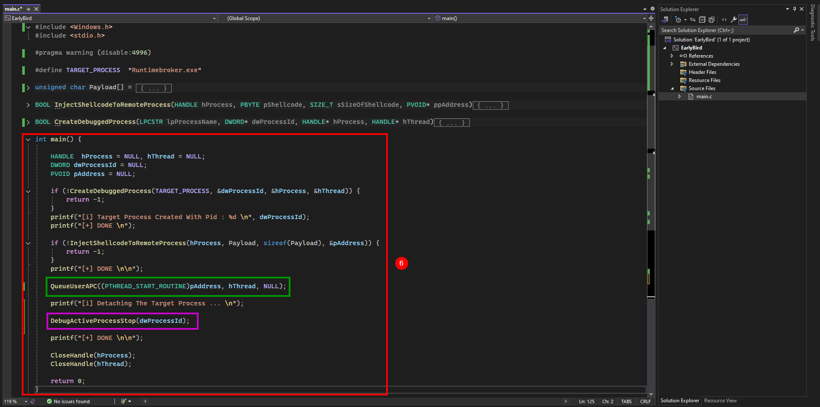Switch to the Resource View tab
820x407 pixels.
720,401
